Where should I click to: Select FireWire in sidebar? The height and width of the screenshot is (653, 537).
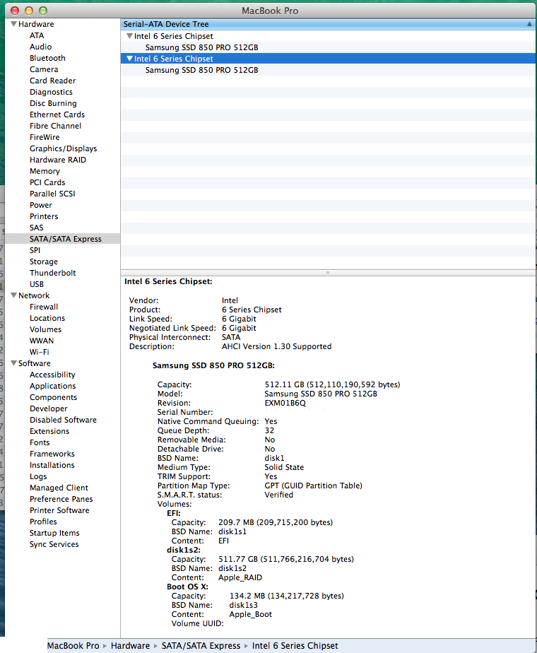45,137
